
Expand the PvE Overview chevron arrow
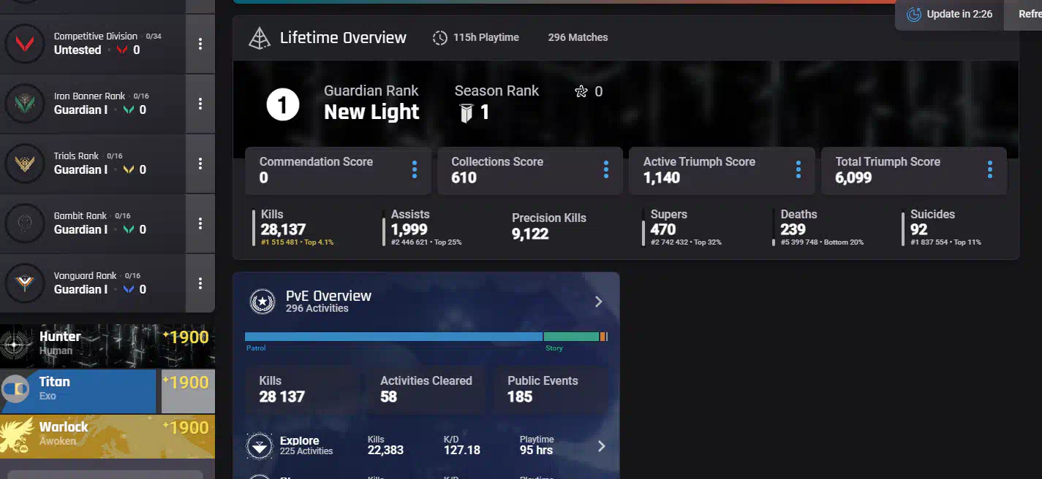click(598, 302)
